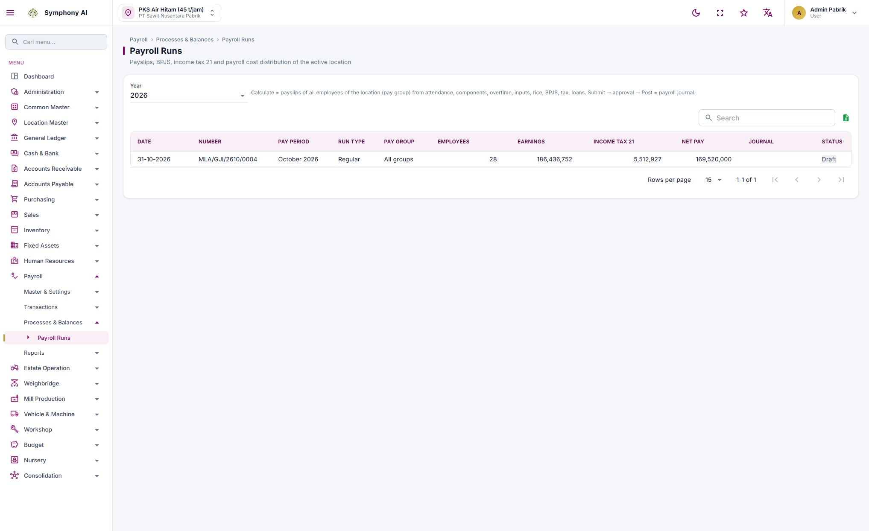Click the Mill Production factory icon

pos(15,399)
